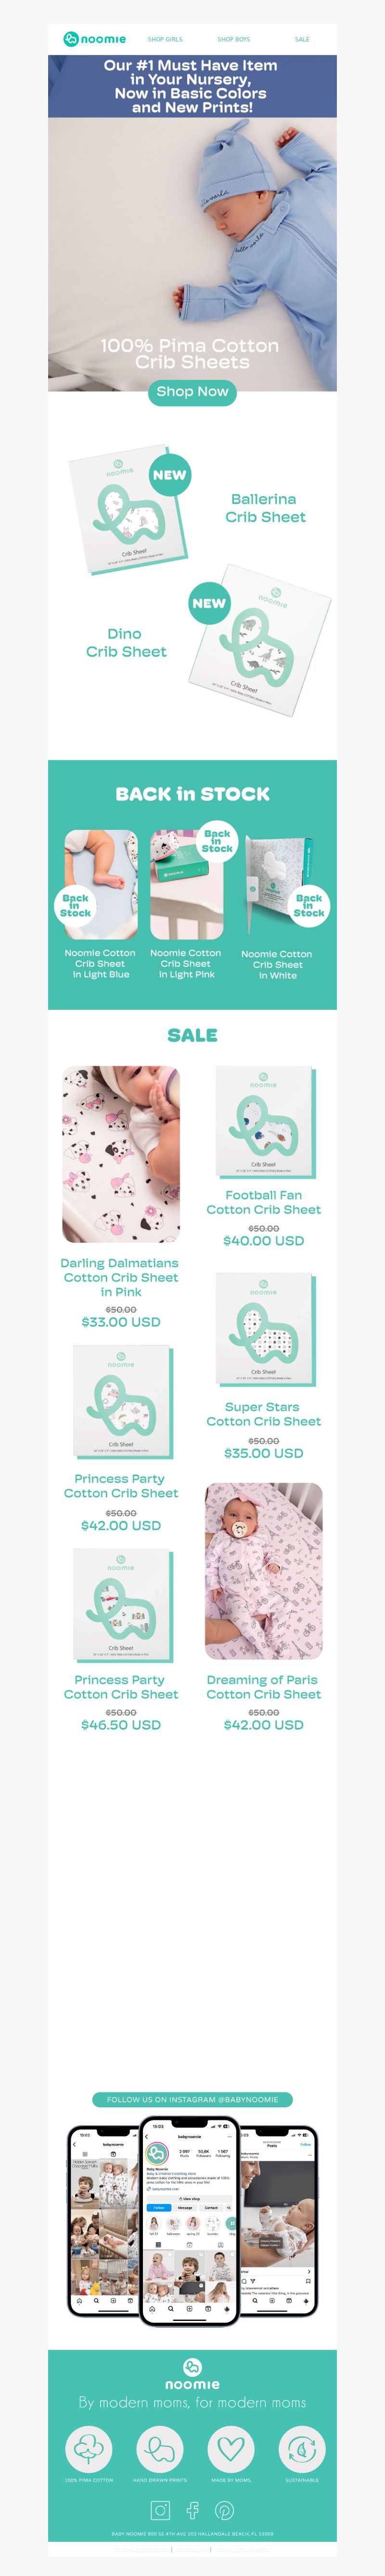The image size is (385, 2576).
Task: Open the Pinterest icon in the footer
Action: [224, 2510]
